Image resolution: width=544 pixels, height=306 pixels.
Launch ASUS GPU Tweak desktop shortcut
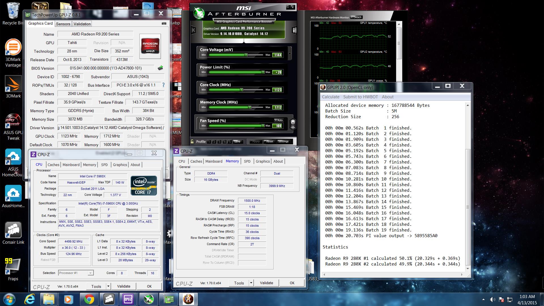click(x=13, y=127)
